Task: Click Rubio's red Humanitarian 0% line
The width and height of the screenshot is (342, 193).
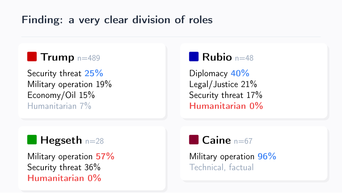Action: pyautogui.click(x=226, y=106)
